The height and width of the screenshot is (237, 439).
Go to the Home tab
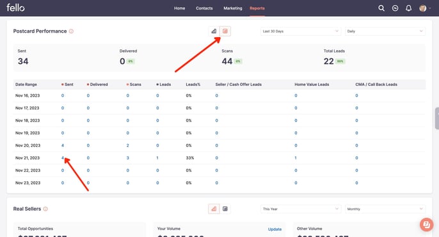(x=179, y=8)
